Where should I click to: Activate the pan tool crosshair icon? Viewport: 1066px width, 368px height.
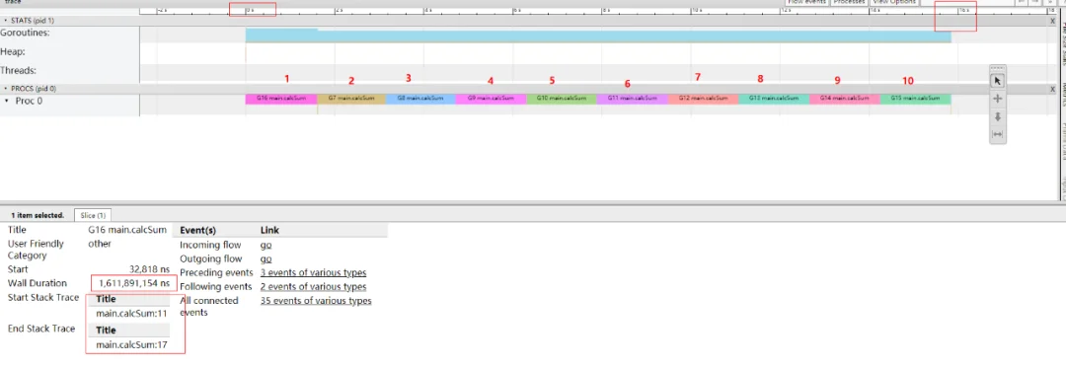click(997, 99)
